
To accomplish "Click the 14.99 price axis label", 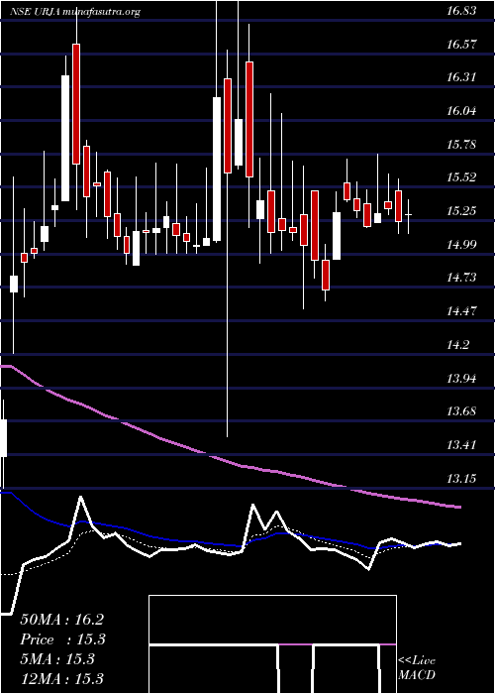I will point(461,244).
